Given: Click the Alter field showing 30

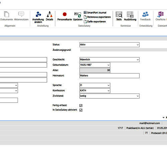Looking at the screenshot, I should tap(95, 70).
